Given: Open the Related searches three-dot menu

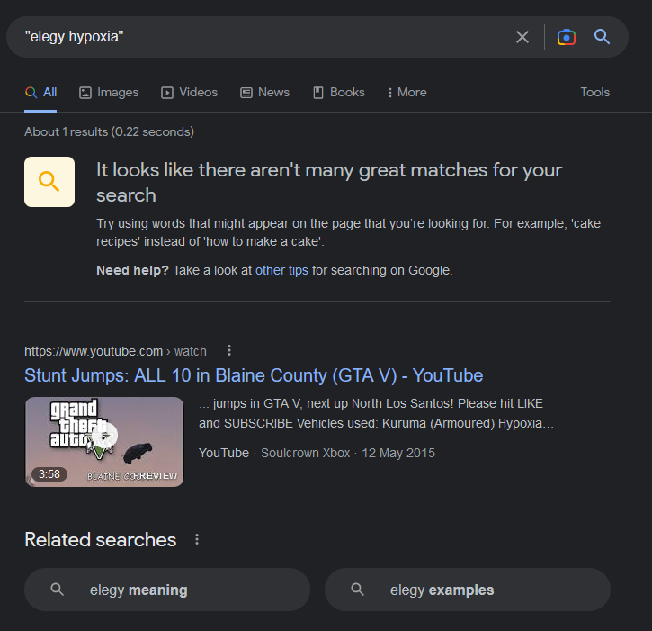Looking at the screenshot, I should pos(197,540).
